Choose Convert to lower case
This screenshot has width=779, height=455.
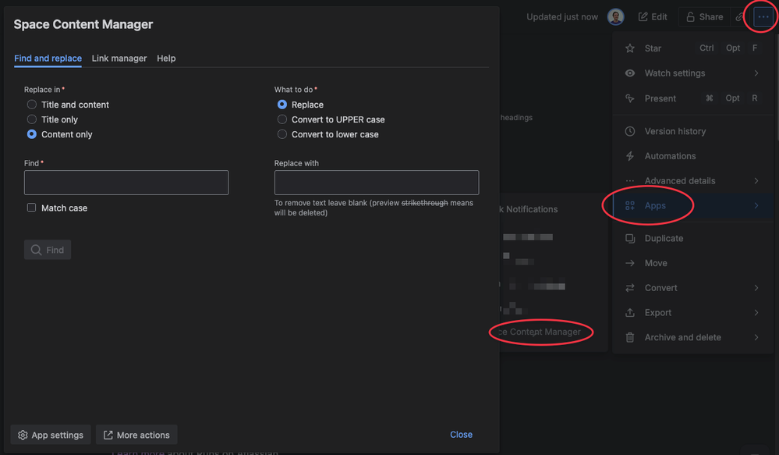282,134
